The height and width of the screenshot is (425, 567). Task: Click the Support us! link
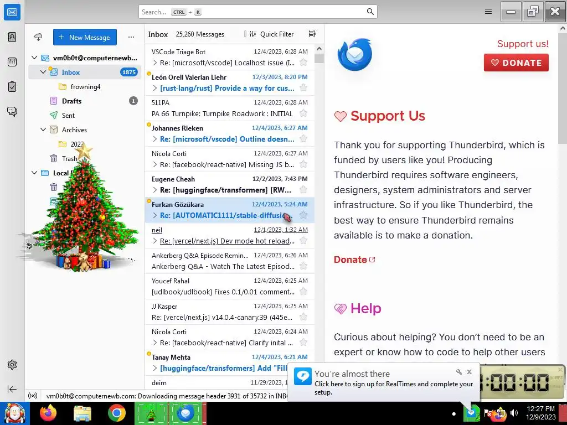pos(523,44)
